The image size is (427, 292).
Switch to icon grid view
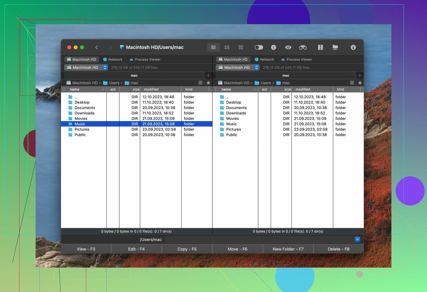coord(241,47)
